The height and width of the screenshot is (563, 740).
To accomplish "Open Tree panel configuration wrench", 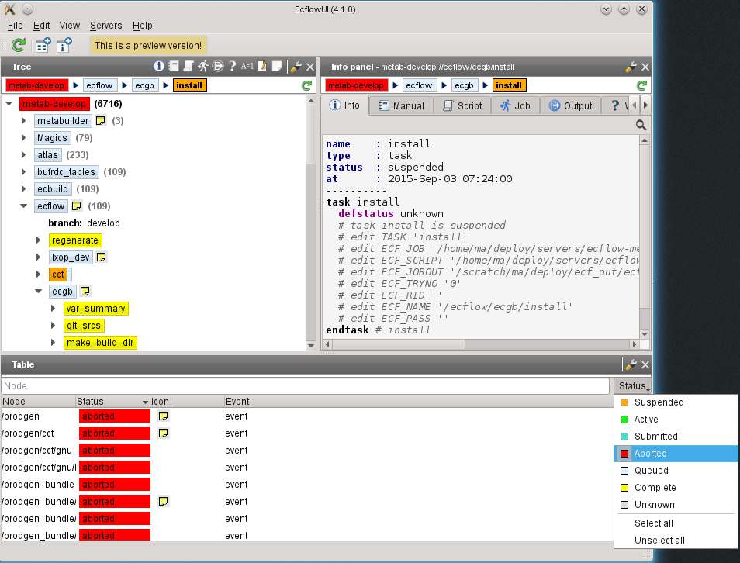I will tap(296, 67).
